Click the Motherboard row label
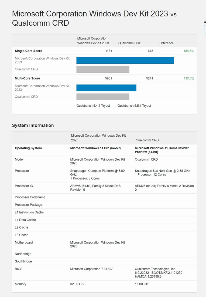 24,242
